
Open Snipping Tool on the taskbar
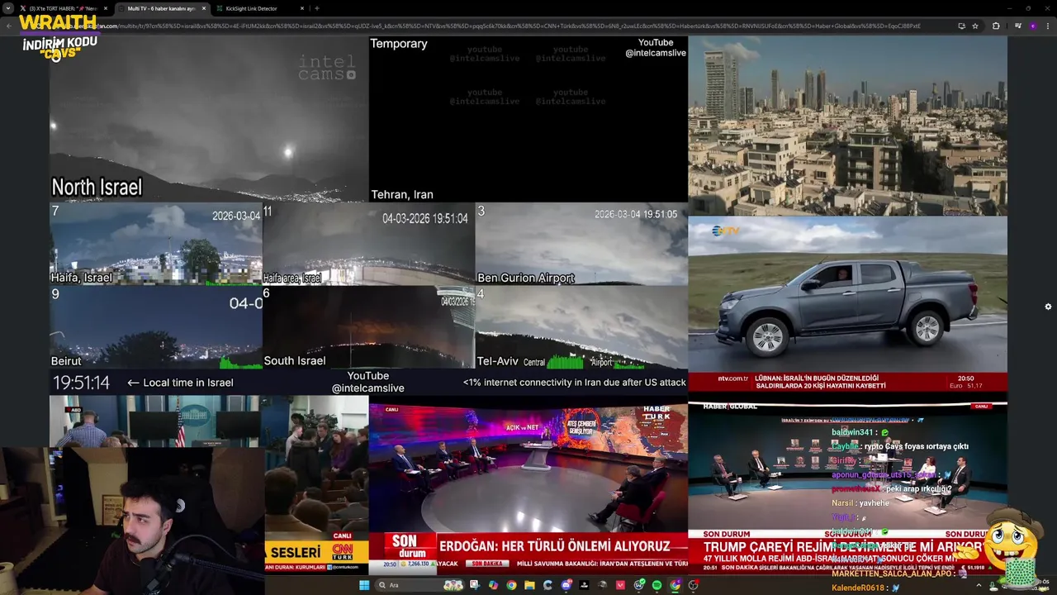(x=475, y=585)
